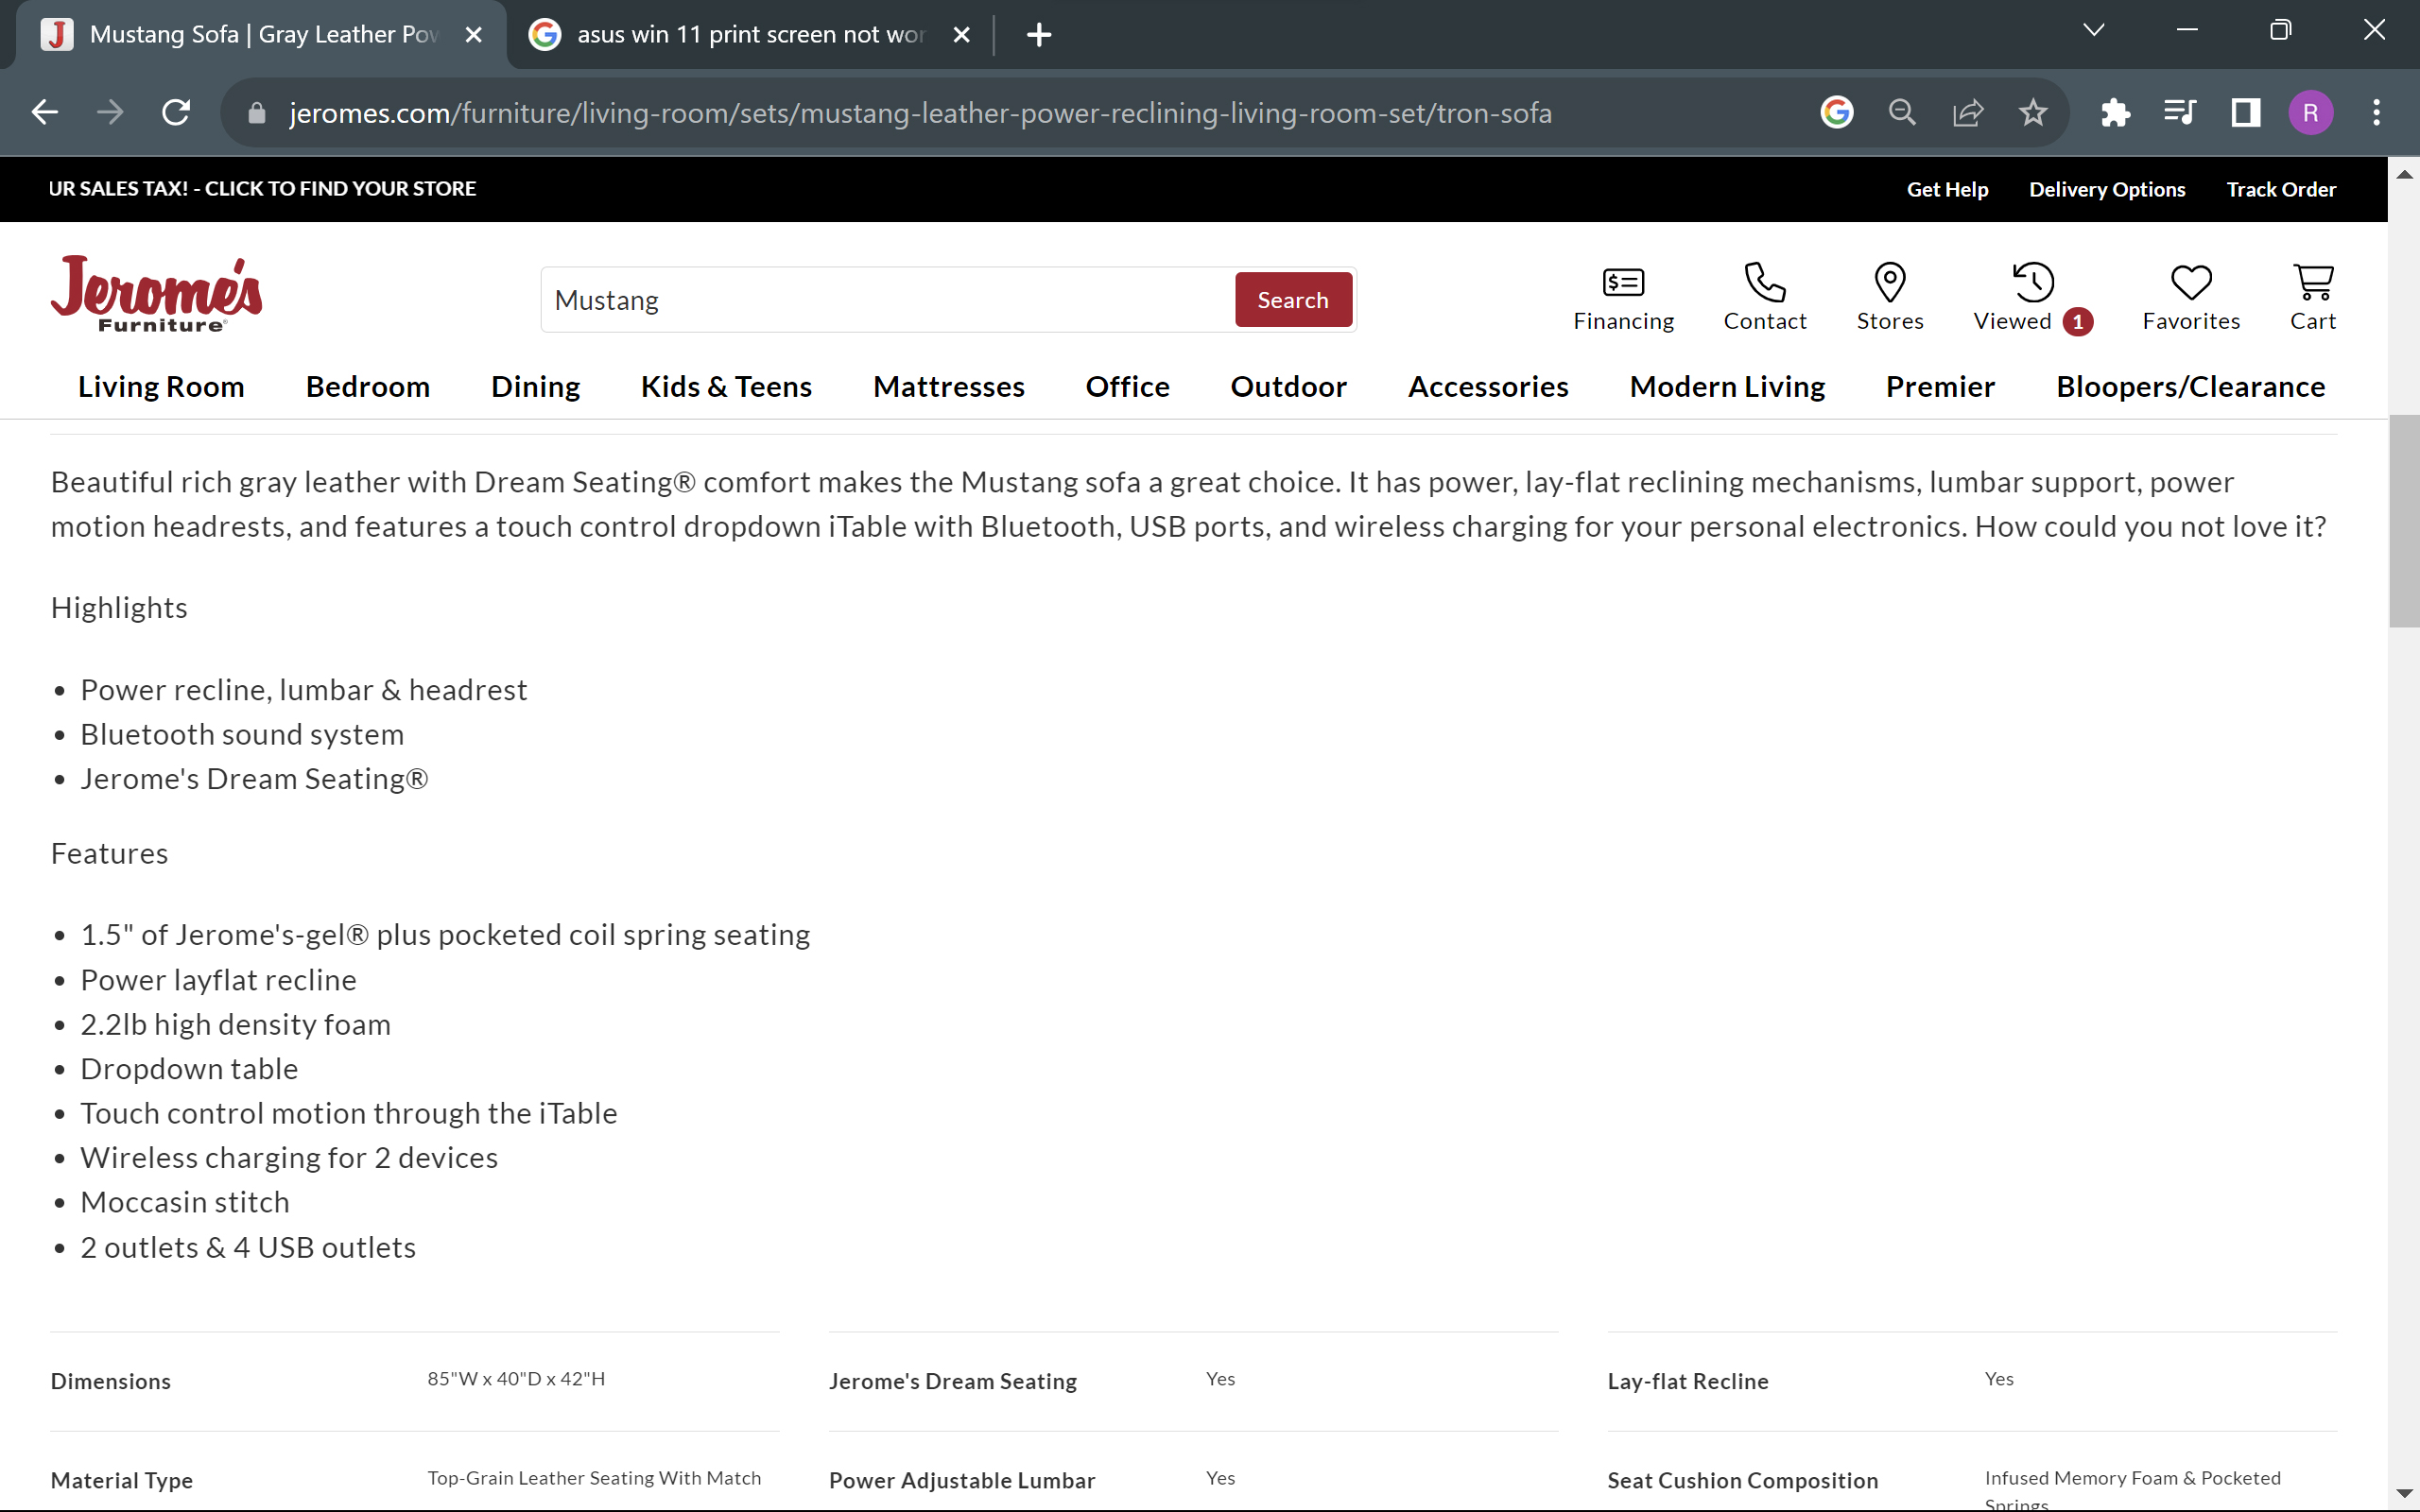Open the Dining menu
Viewport: 2420px width, 1512px height.
(x=535, y=387)
